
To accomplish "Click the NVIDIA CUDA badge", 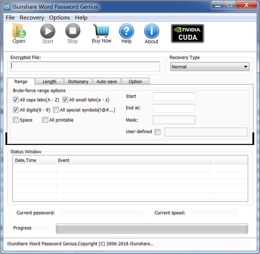I will tap(188, 34).
